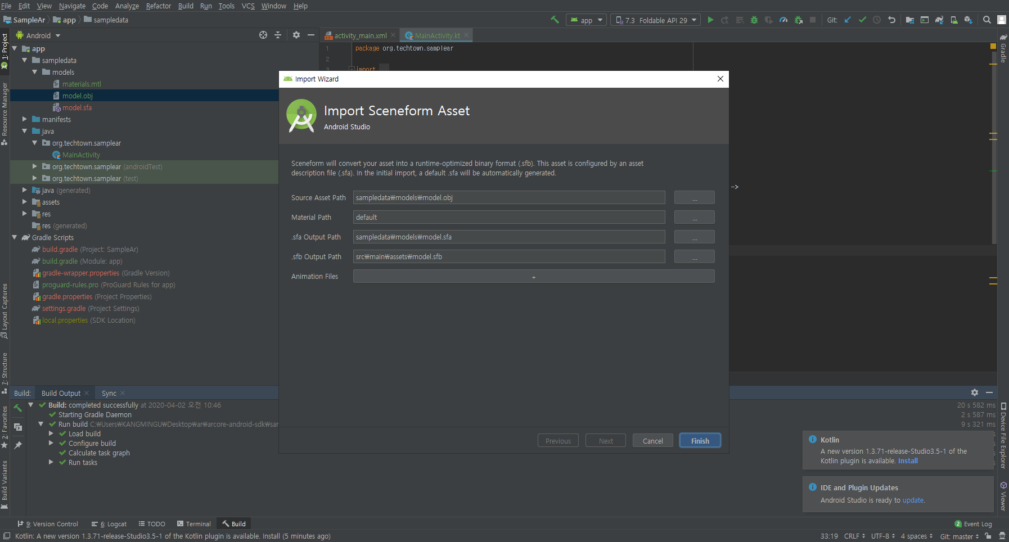Image resolution: width=1009 pixels, height=542 pixels.
Task: Click Install link in Kotlin notification
Action: coord(908,460)
